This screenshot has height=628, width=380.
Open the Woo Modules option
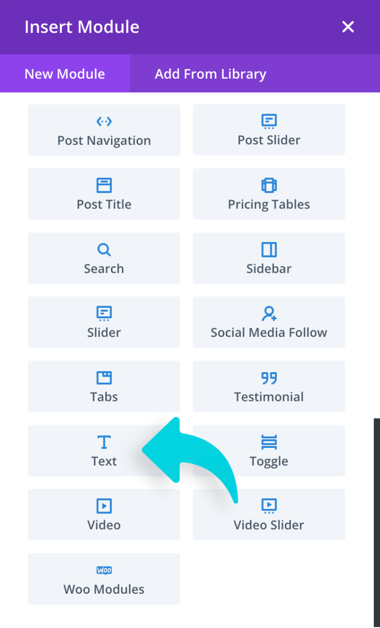coord(104,579)
